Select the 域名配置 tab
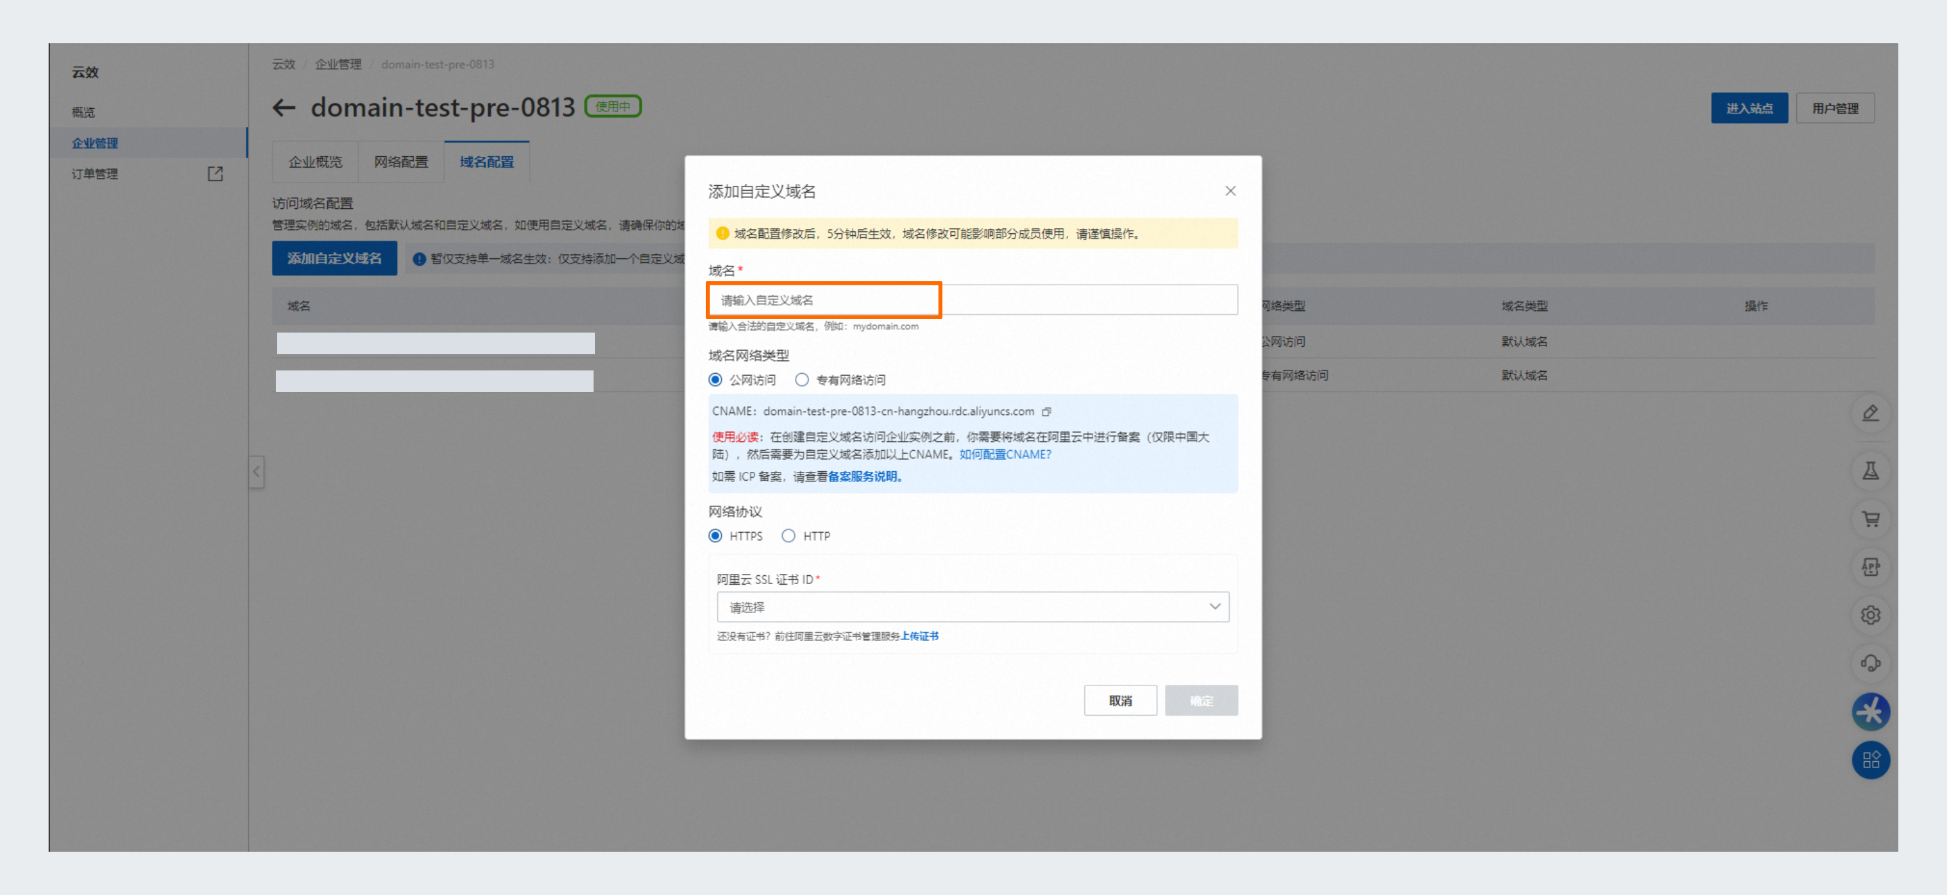The image size is (1947, 895). click(487, 162)
